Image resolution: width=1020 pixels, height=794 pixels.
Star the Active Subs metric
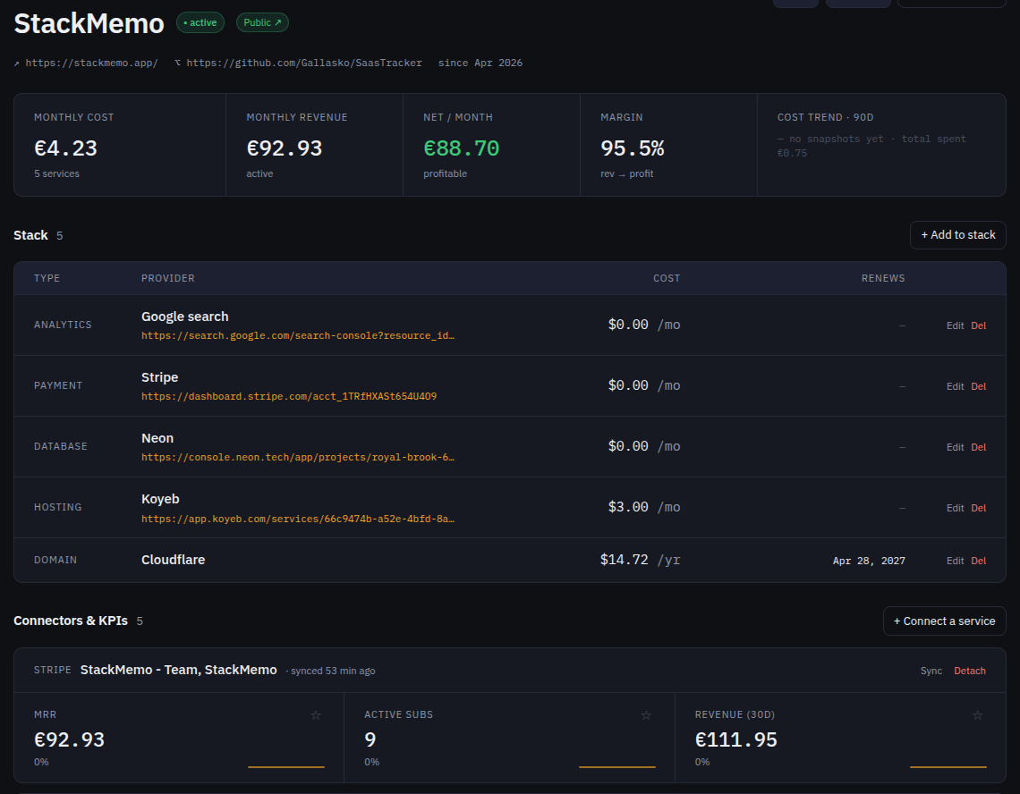tap(646, 714)
